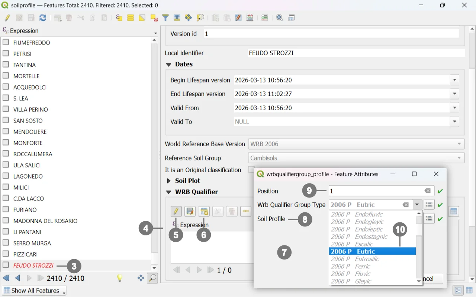Go to first feature arrow

pos(6,278)
